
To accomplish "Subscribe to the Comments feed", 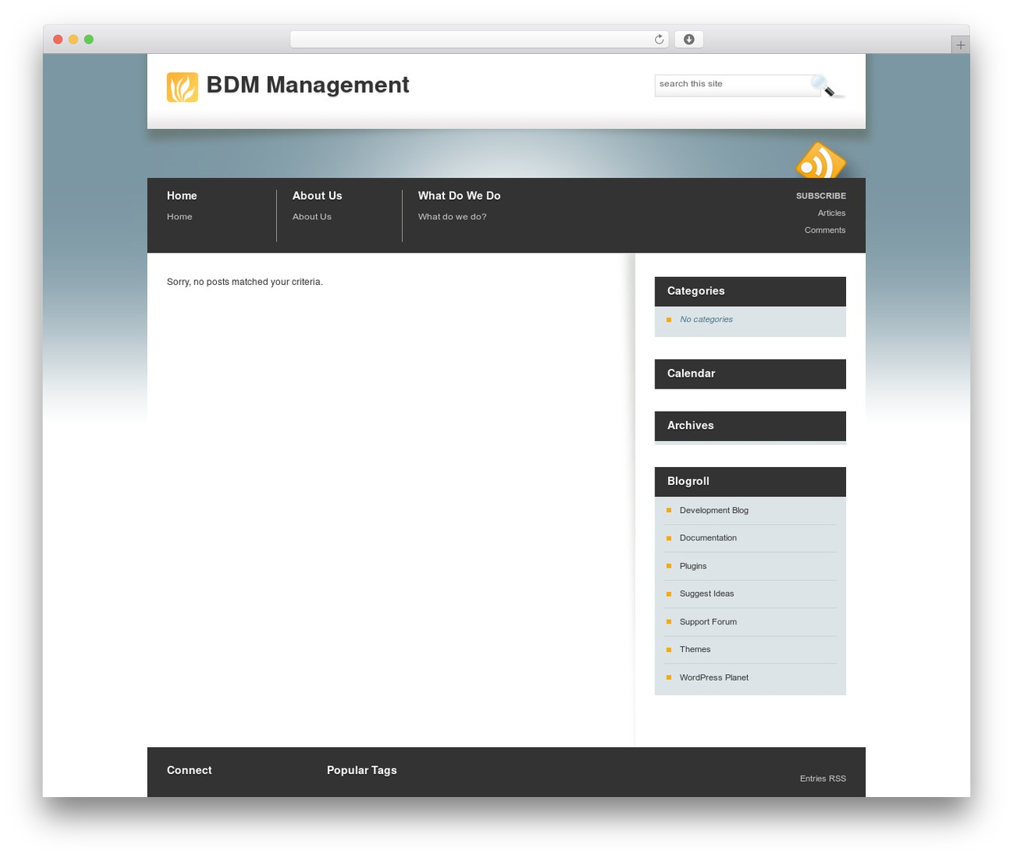I will coord(825,230).
